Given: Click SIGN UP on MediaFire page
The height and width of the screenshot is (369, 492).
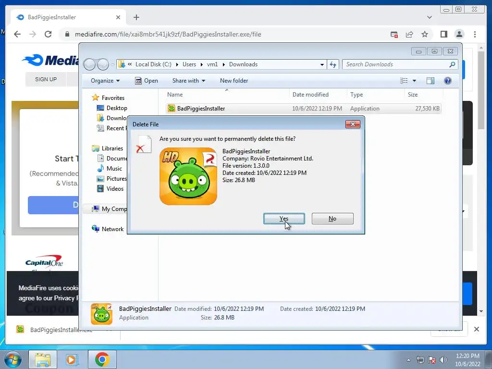Looking at the screenshot, I should [46, 79].
